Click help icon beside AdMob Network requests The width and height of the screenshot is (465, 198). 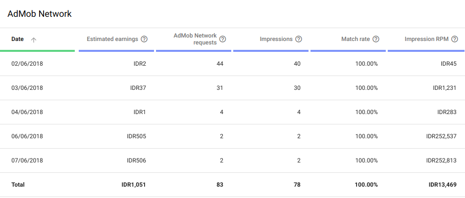(x=222, y=39)
